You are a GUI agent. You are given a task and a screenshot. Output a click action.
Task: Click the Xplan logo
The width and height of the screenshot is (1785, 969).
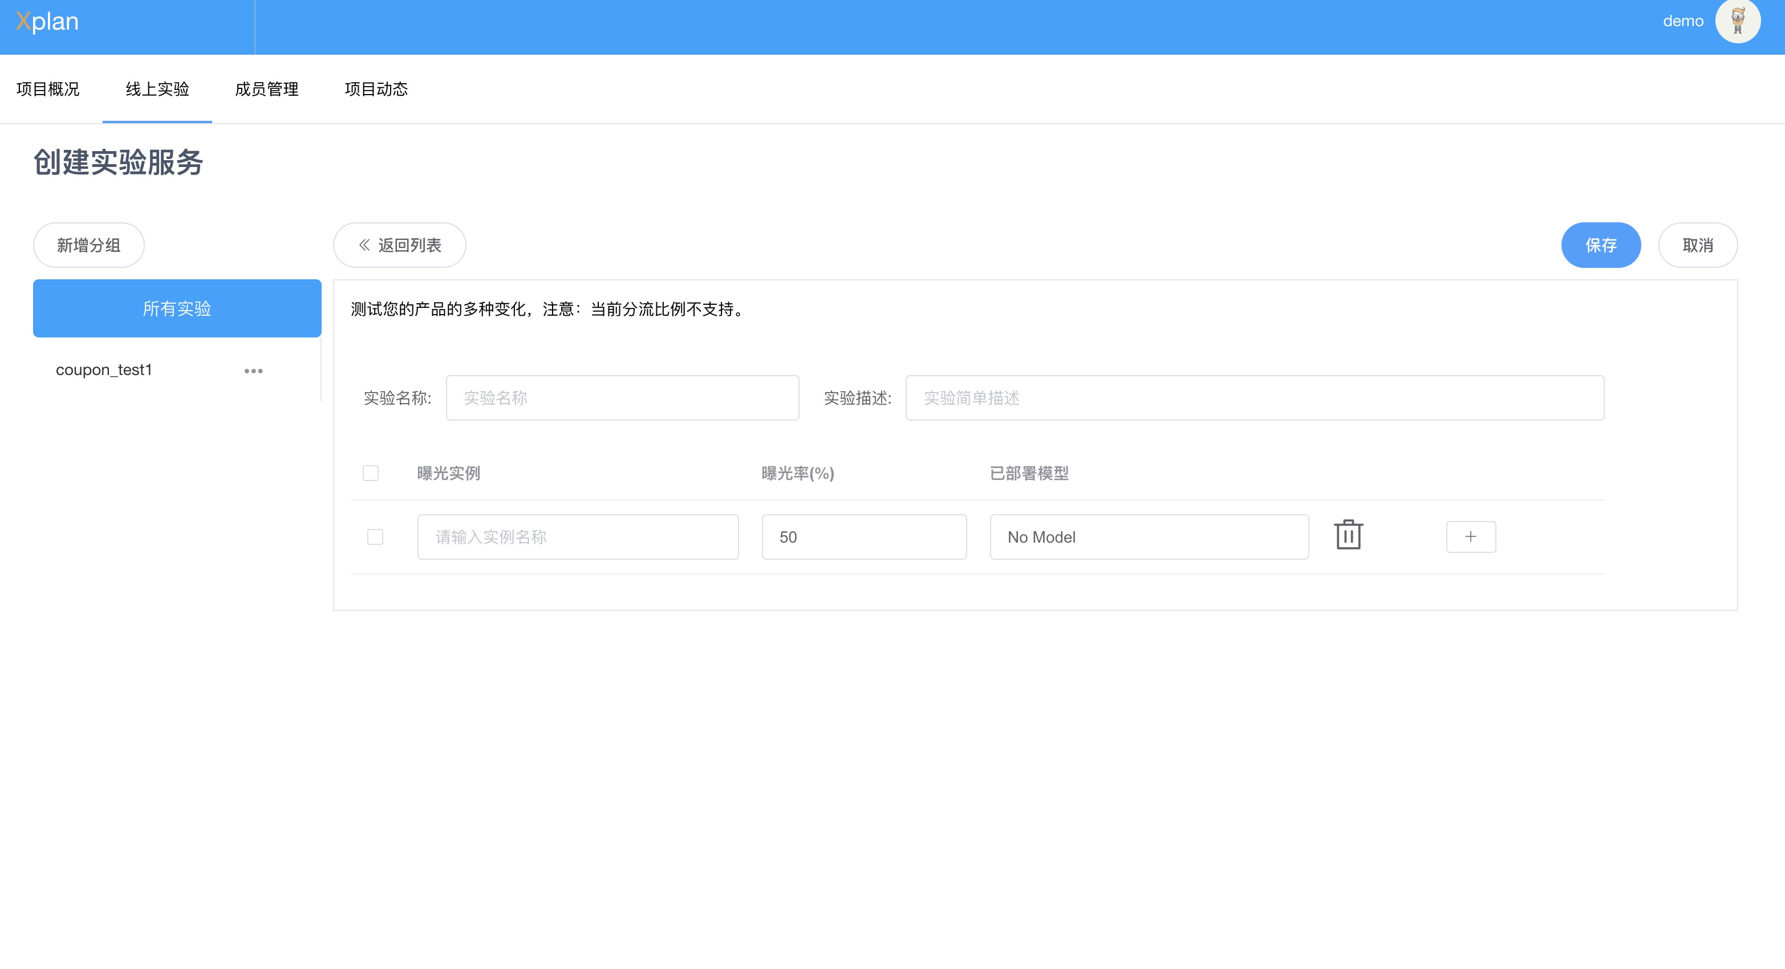[x=47, y=22]
